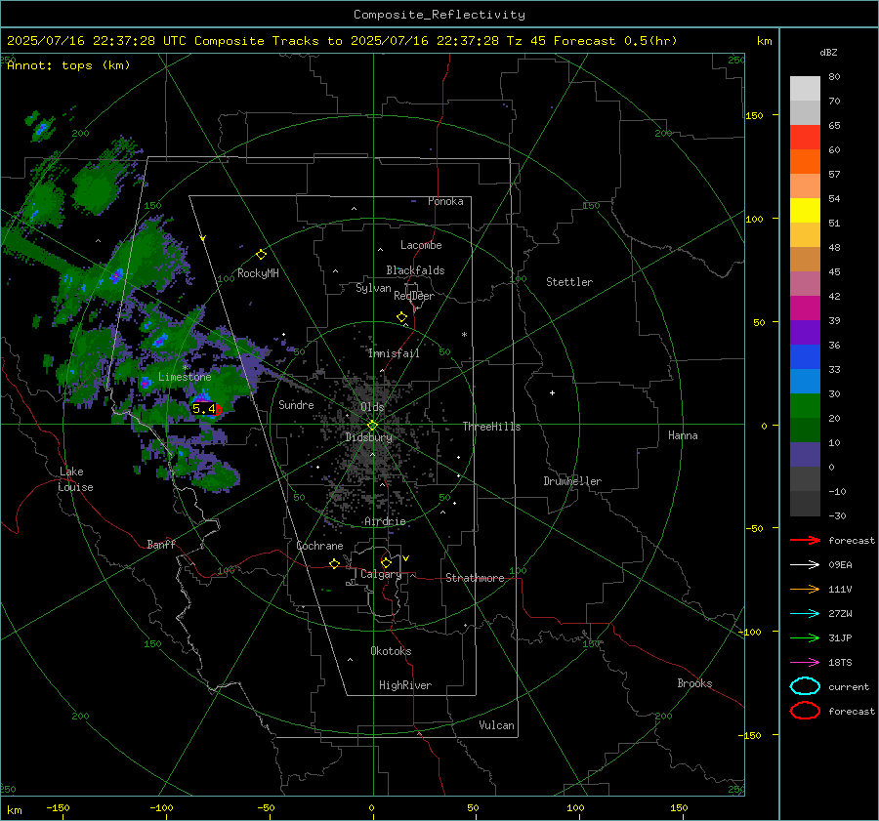Click the Vulcan city label
The image size is (879, 821).
tap(496, 725)
